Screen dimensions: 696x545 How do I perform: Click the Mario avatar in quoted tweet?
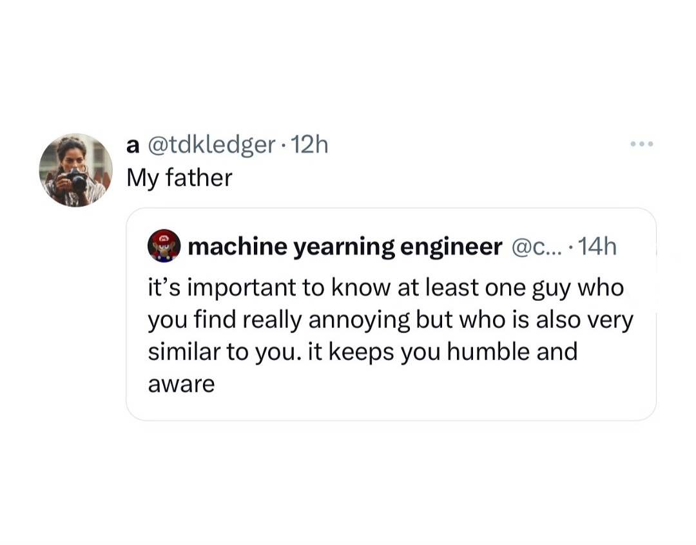(164, 247)
